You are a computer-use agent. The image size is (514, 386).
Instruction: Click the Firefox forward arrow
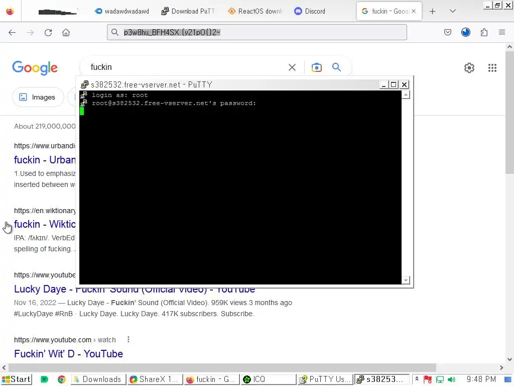(30, 33)
